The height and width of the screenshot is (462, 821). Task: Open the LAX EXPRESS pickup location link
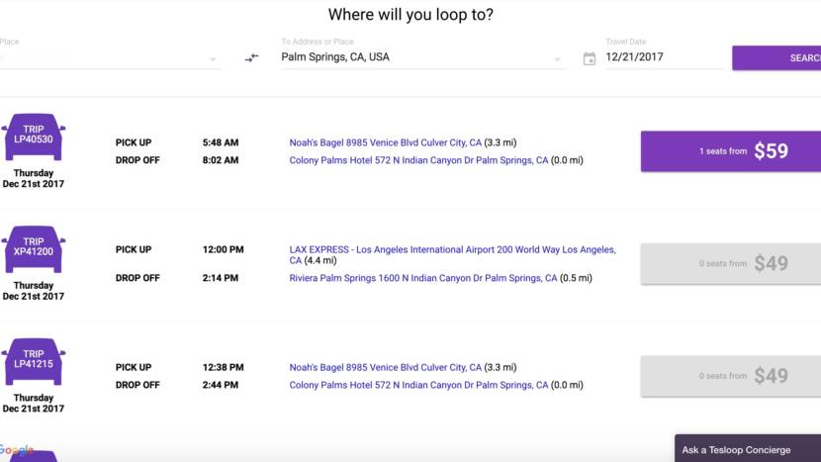coord(451,250)
